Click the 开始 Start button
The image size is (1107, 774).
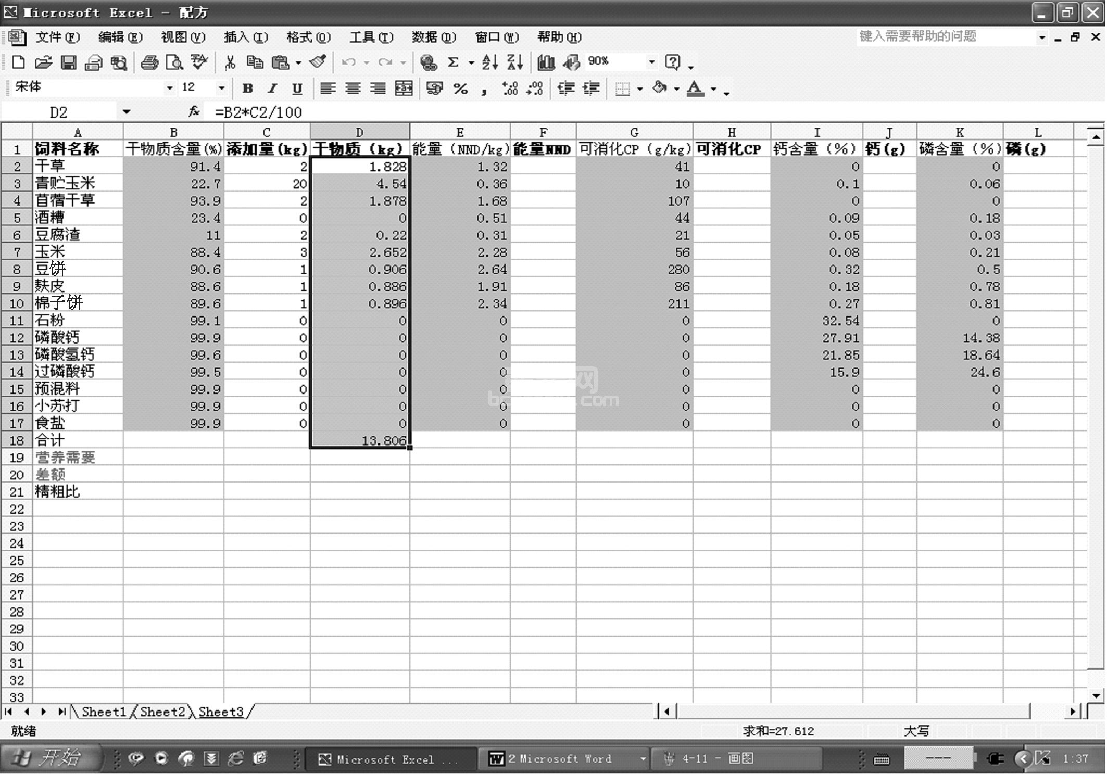[x=51, y=758]
